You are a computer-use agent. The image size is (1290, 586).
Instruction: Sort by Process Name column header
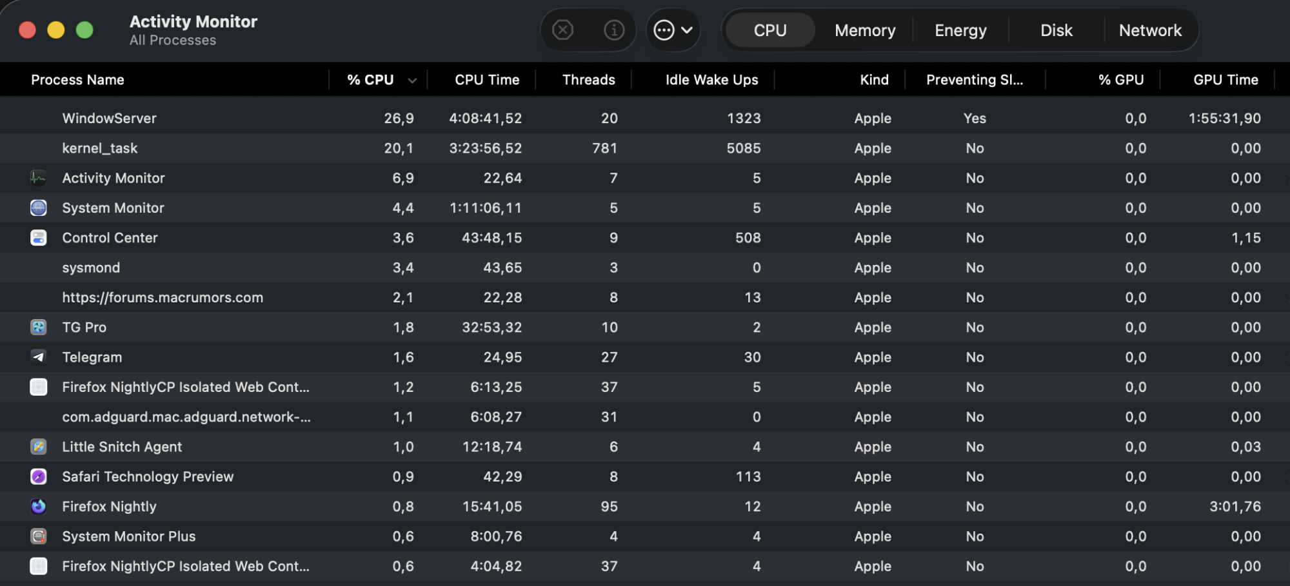(77, 80)
